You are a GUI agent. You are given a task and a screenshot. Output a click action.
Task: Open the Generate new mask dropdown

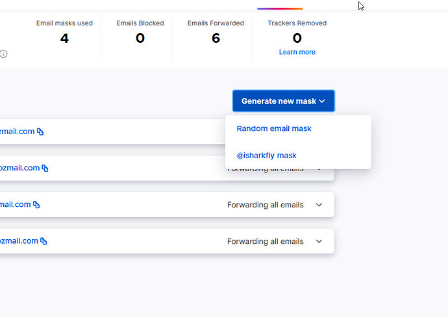[x=284, y=101]
